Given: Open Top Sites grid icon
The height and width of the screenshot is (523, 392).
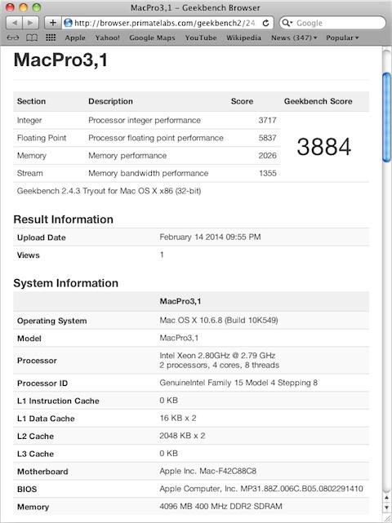Looking at the screenshot, I should point(51,38).
